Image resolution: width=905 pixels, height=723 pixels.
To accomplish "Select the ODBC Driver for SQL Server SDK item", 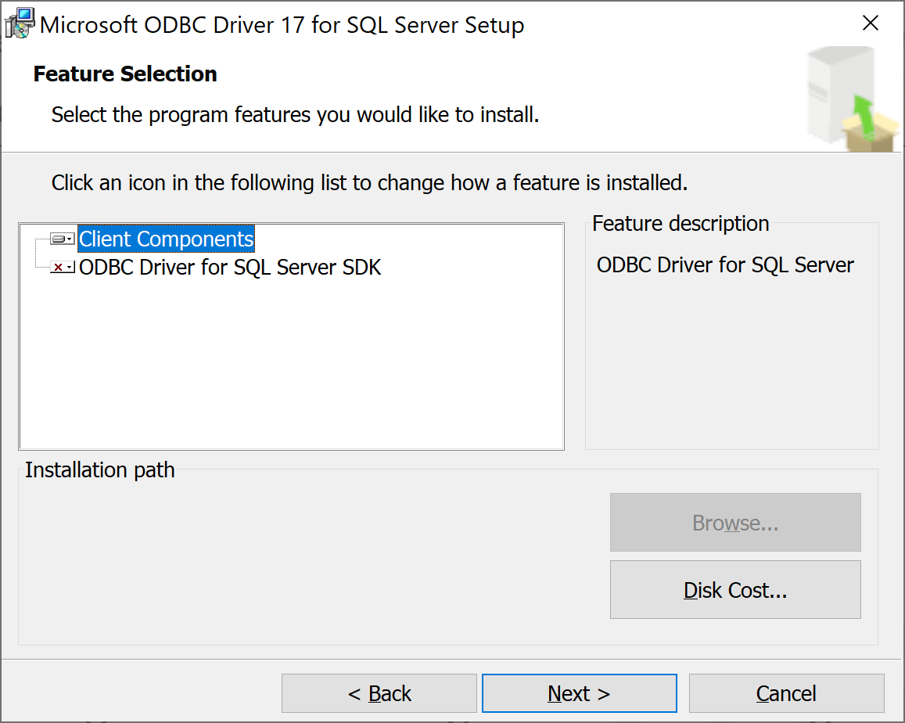I will coord(230,268).
